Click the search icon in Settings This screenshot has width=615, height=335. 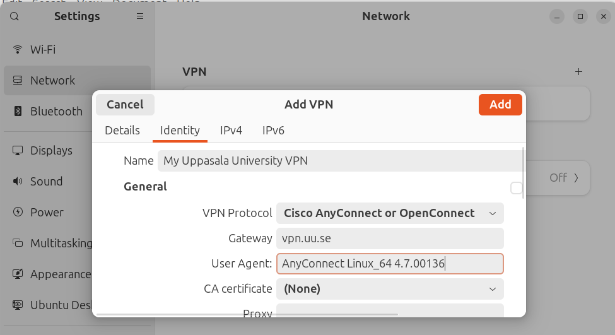coord(15,16)
